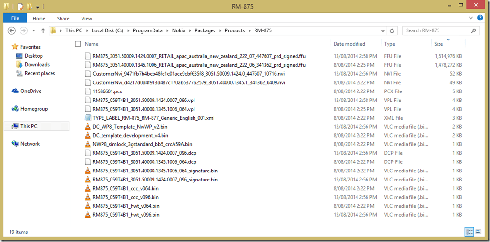Sort files by Date modified column
Screen dimensions: 490x242
tap(349, 44)
